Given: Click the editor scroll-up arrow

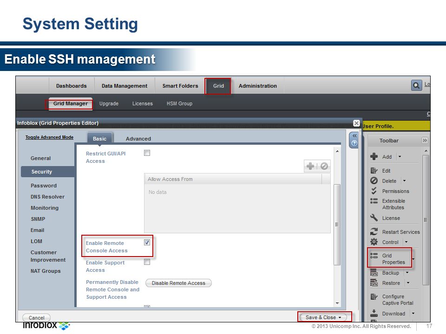Looking at the screenshot, I should click(x=337, y=151).
